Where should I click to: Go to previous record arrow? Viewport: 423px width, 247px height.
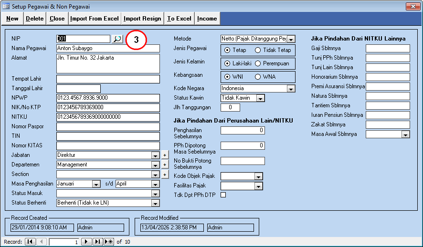tap(42, 242)
